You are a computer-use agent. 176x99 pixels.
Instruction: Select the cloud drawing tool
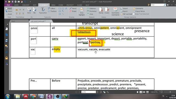coord(63,9)
